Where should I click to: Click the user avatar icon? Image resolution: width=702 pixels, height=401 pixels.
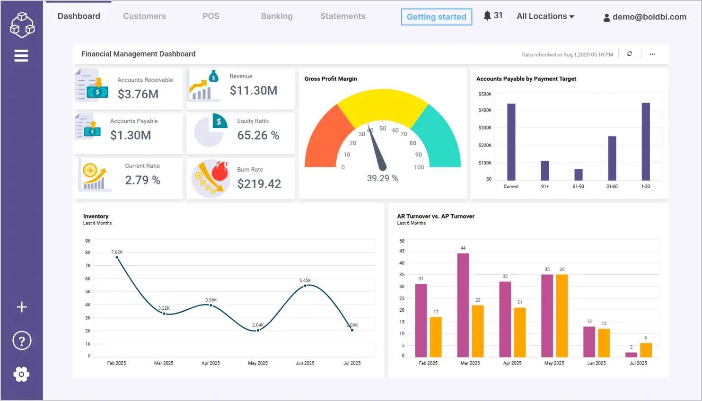pyautogui.click(x=607, y=17)
